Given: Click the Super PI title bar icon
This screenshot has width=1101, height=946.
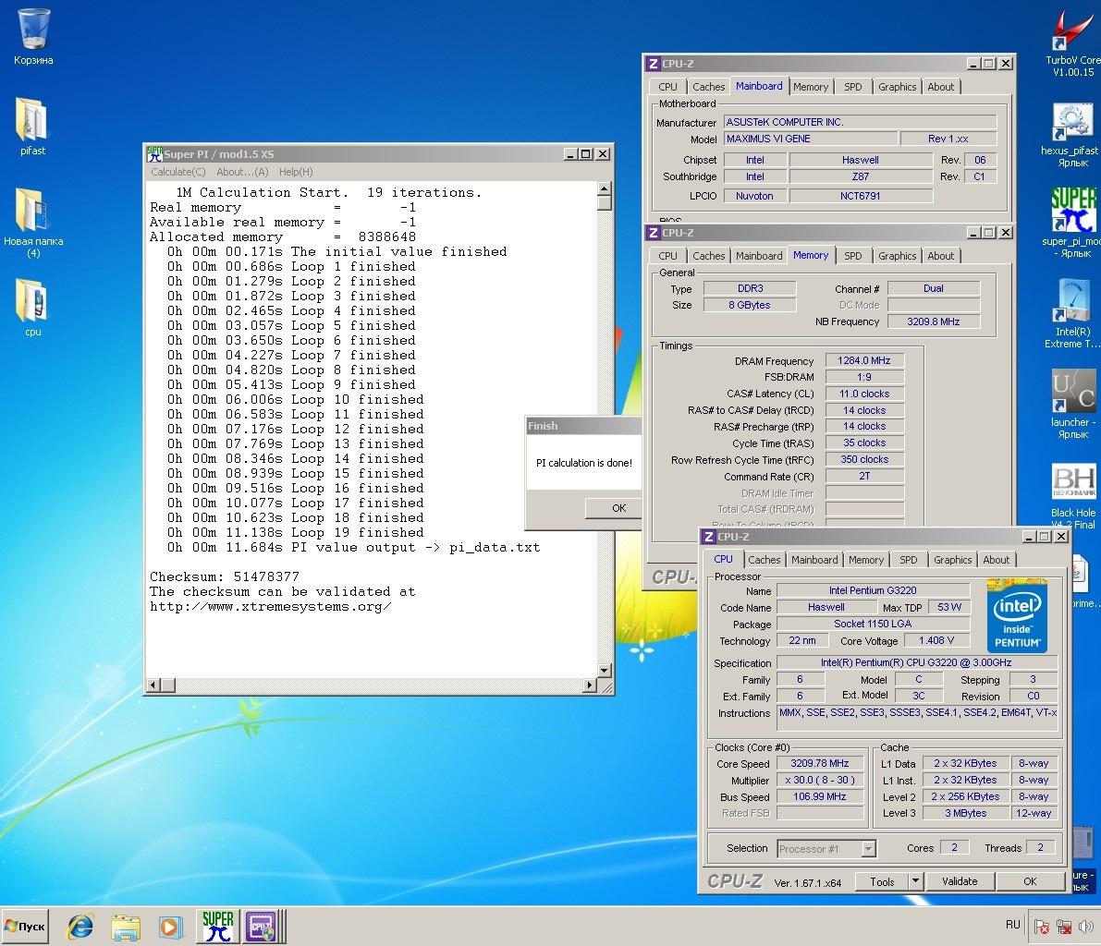Looking at the screenshot, I should coord(154,153).
